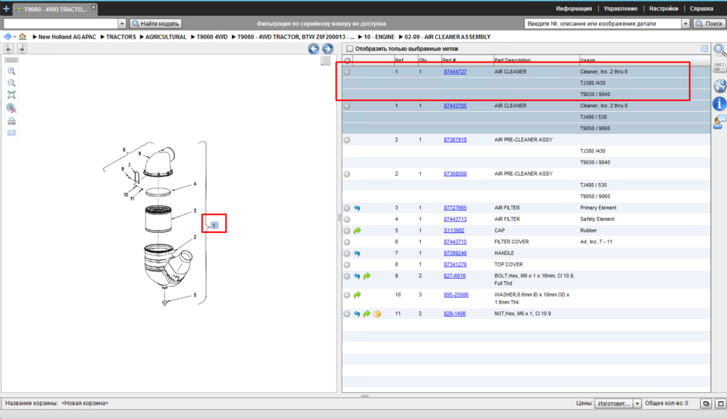Open the table columns layout icon
Image resolution: width=727 pixels, height=419 pixels.
click(x=704, y=49)
